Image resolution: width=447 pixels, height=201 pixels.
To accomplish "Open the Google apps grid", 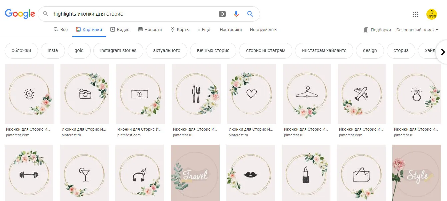I will point(415,14).
